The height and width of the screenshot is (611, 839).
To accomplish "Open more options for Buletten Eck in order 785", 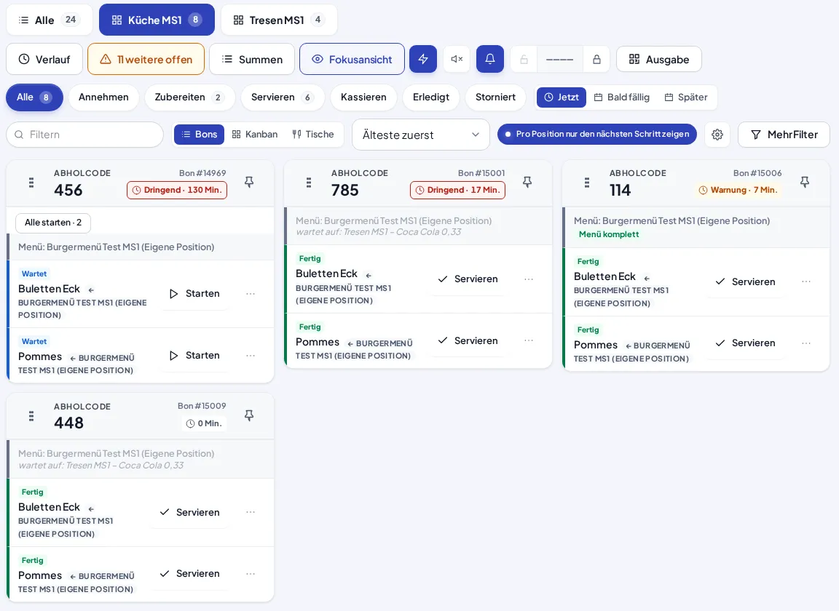I will point(529,279).
